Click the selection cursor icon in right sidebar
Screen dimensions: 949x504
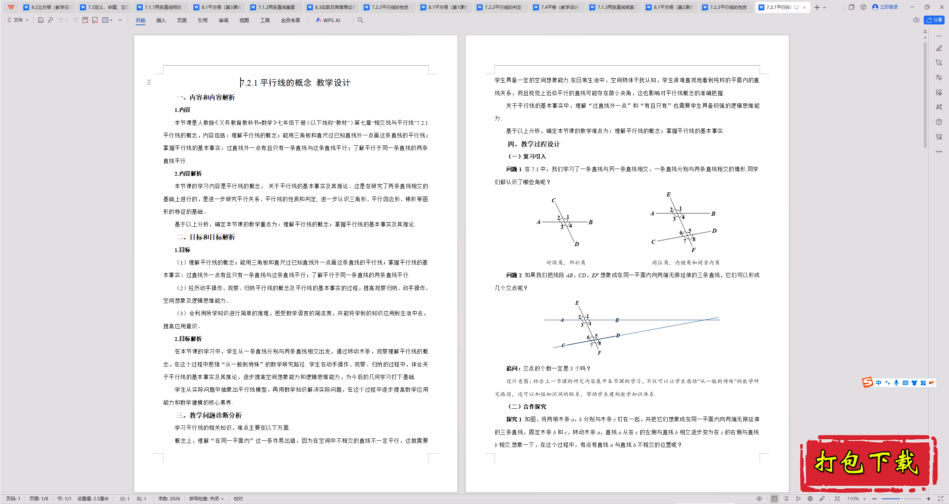coord(939,63)
